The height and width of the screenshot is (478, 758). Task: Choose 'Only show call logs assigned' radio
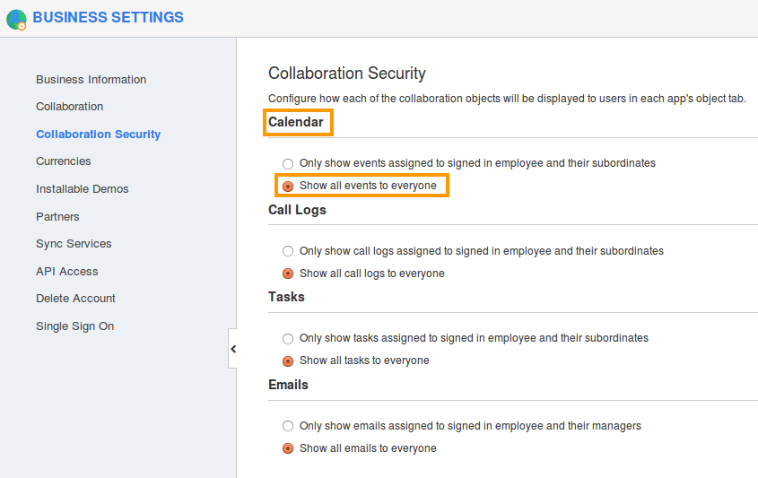[x=288, y=252]
